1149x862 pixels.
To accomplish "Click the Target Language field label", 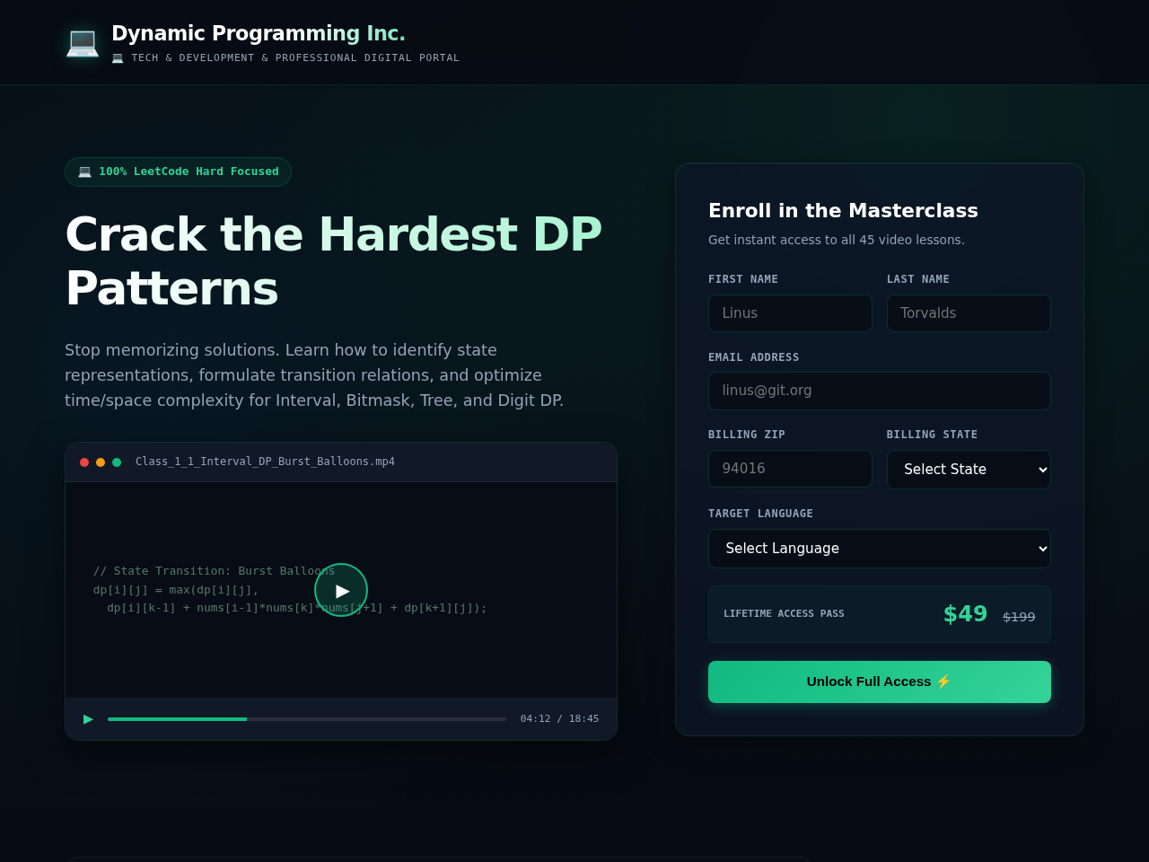I will click(x=760, y=514).
